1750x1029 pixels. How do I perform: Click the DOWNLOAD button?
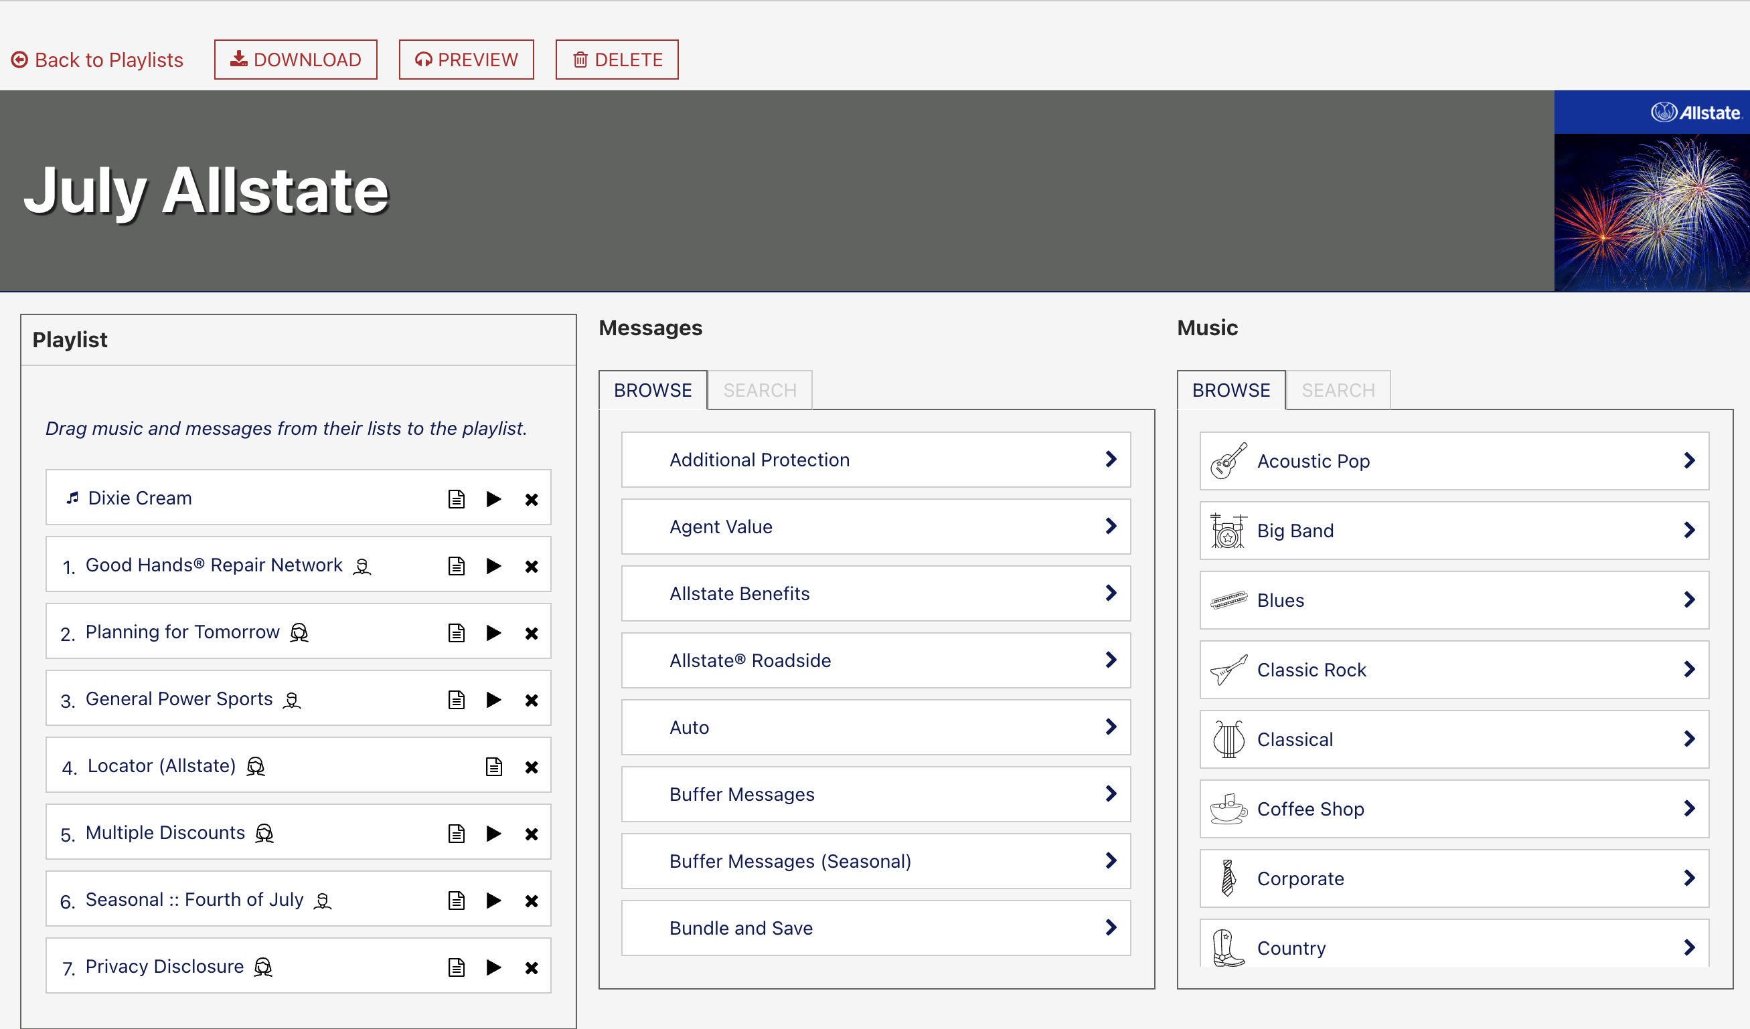point(296,60)
